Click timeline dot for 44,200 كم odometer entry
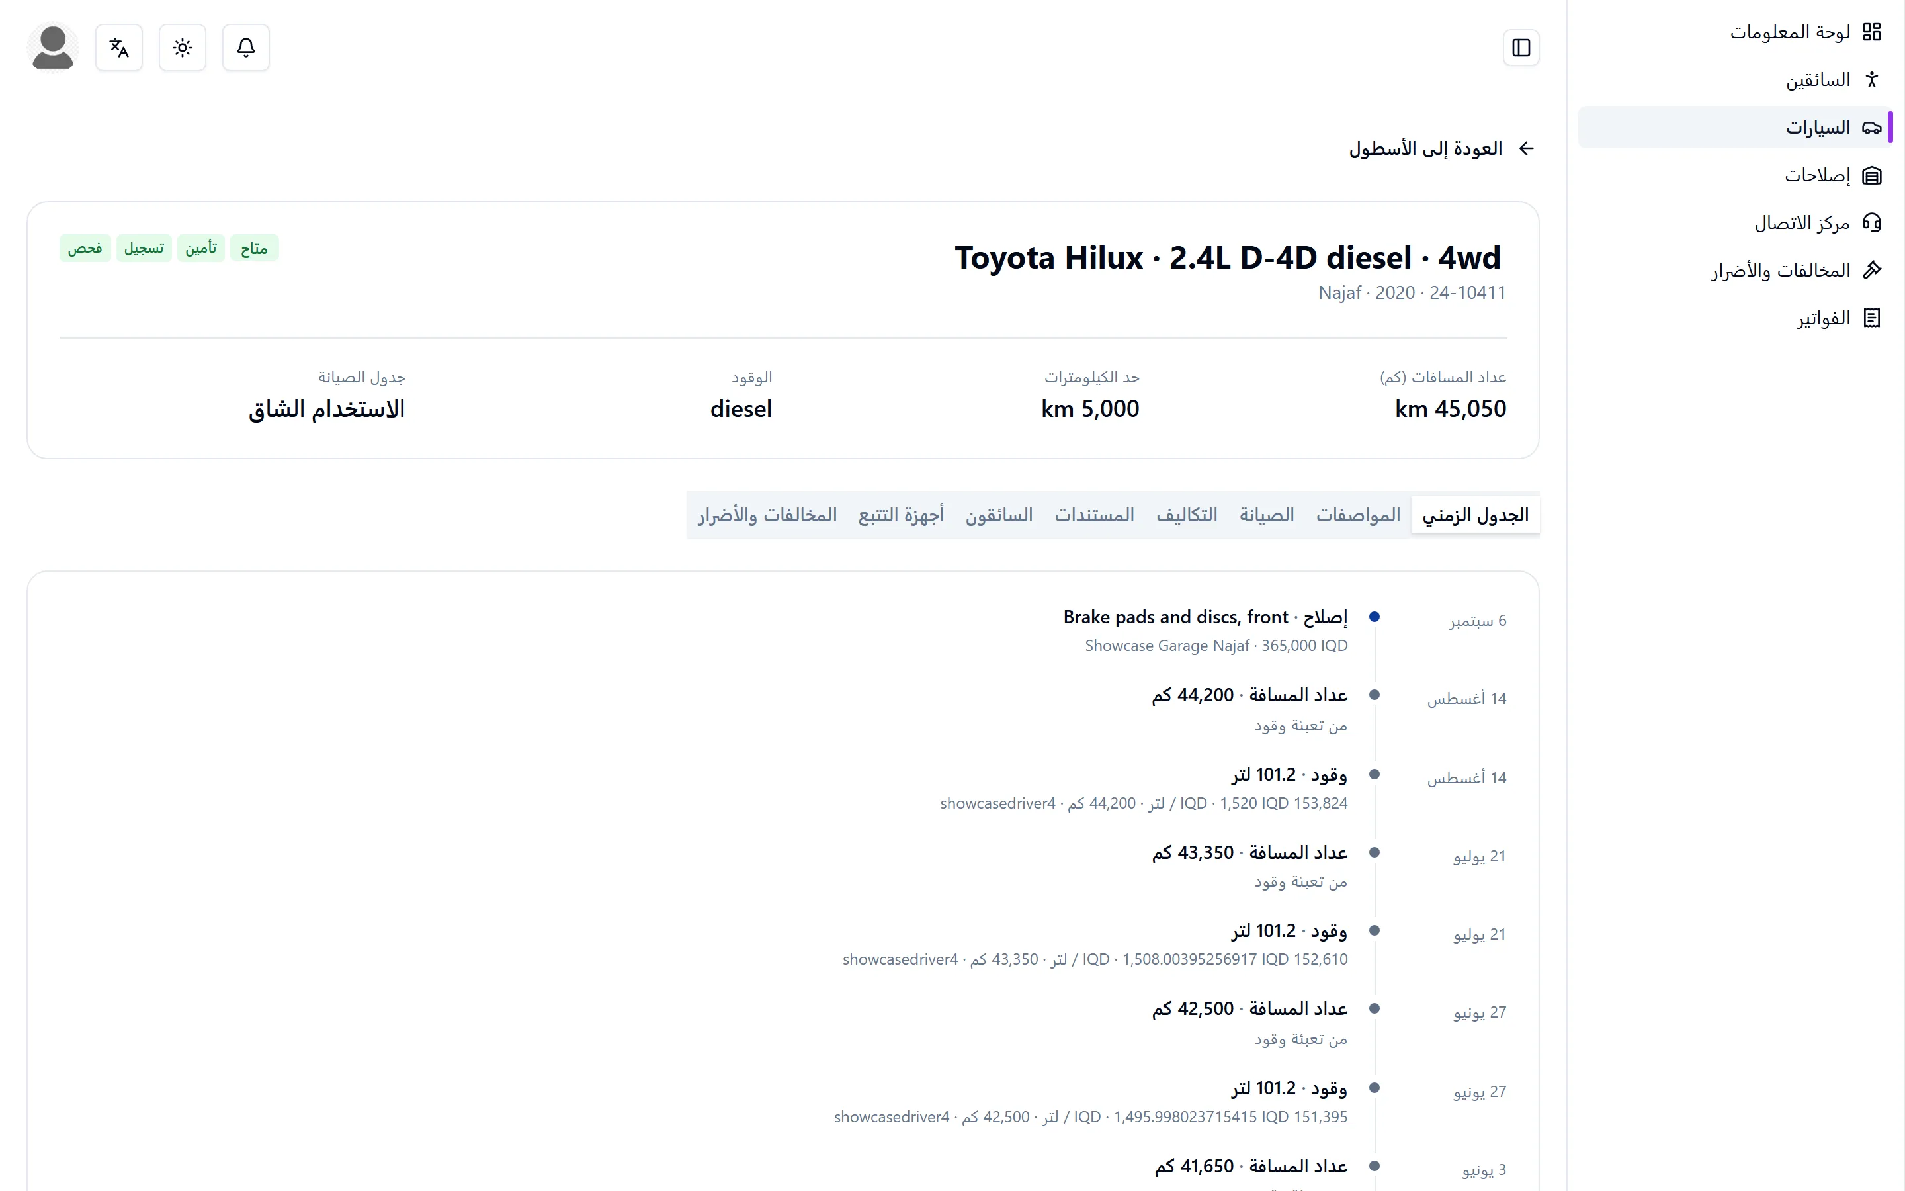 (x=1375, y=695)
